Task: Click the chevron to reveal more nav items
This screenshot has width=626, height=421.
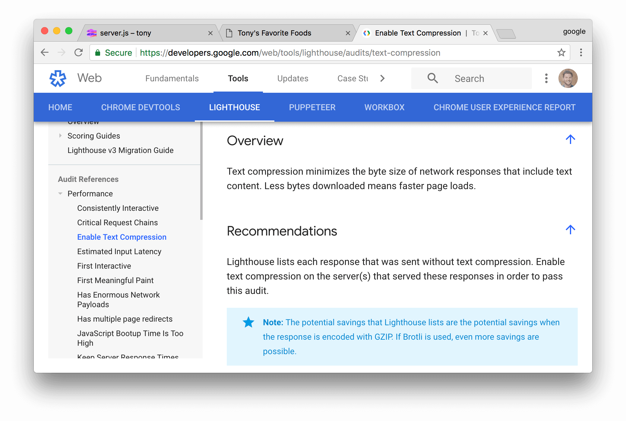Action: point(382,78)
